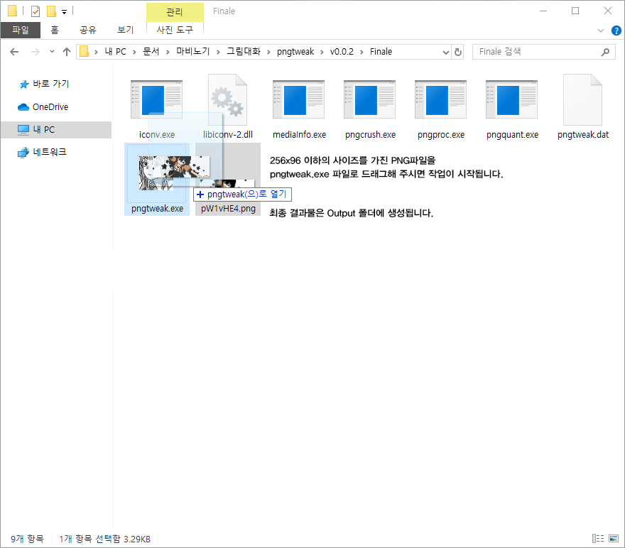This screenshot has width=625, height=548.
Task: Expand the ribbon with the chevron
Action: (601, 31)
